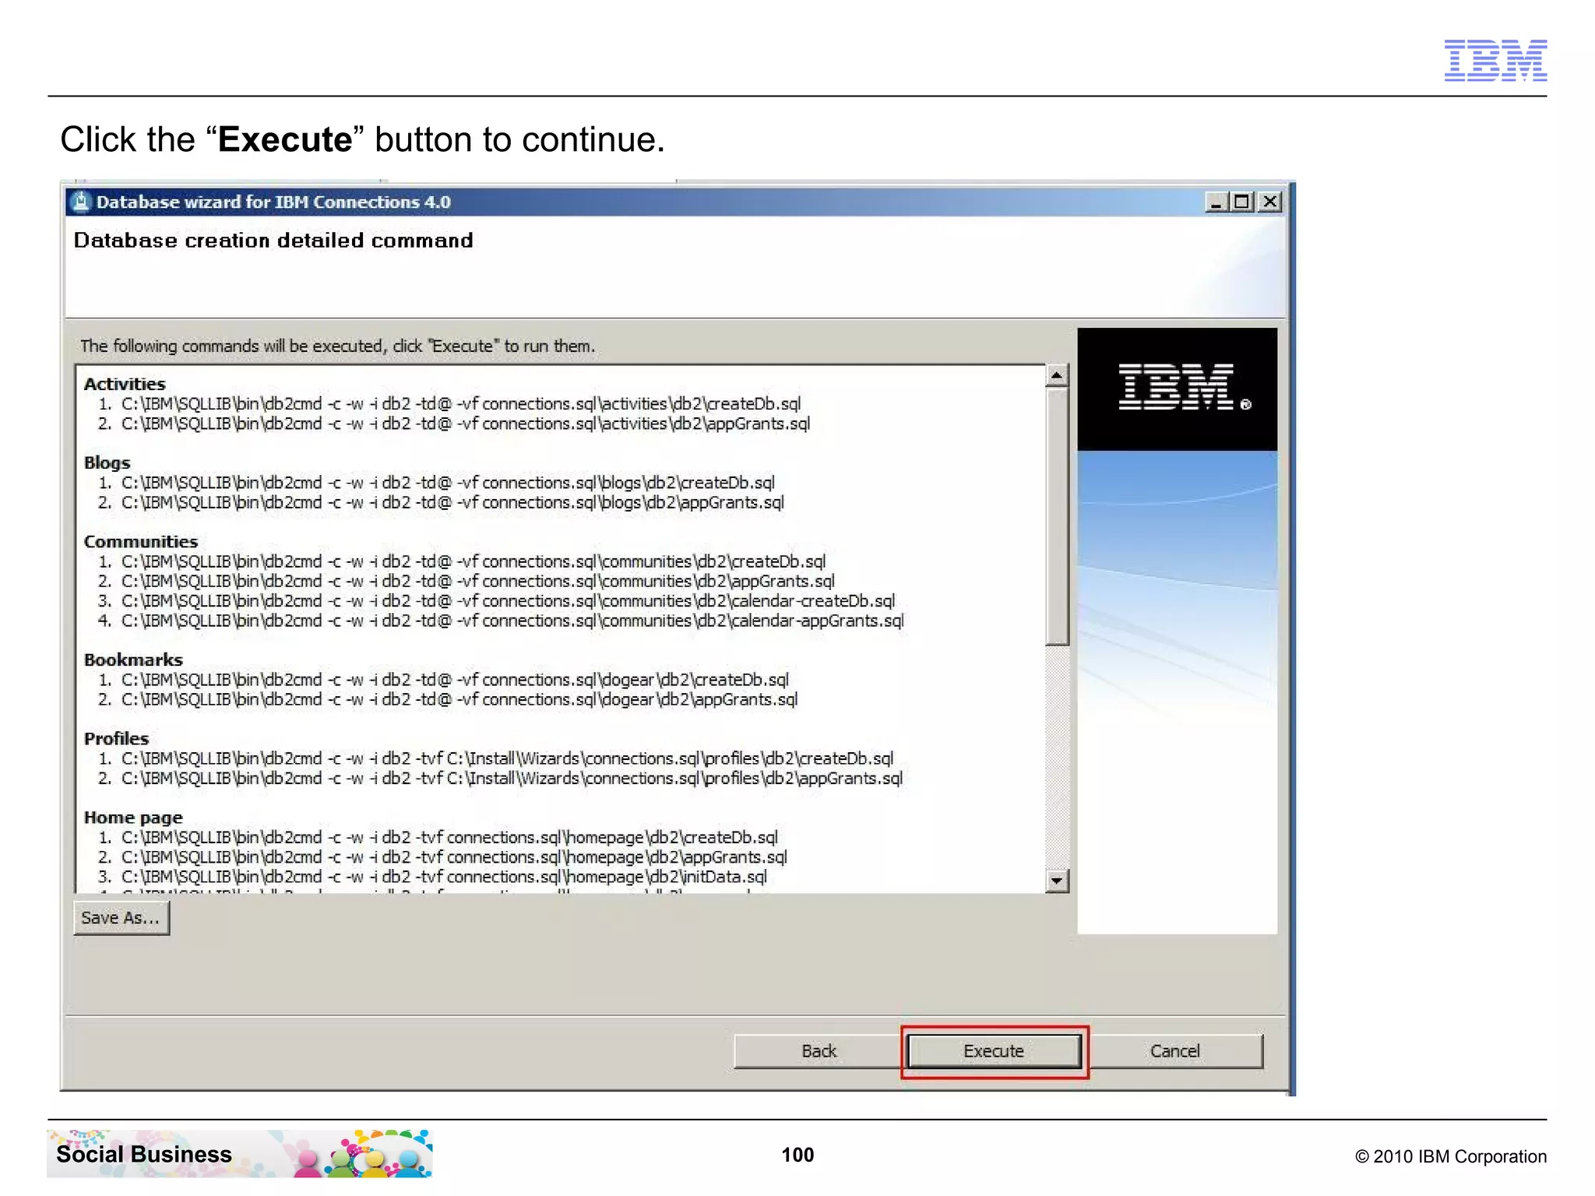Image resolution: width=1595 pixels, height=1196 pixels.
Task: Click the activities\db2\createDb.sql command line
Action: click(450, 404)
